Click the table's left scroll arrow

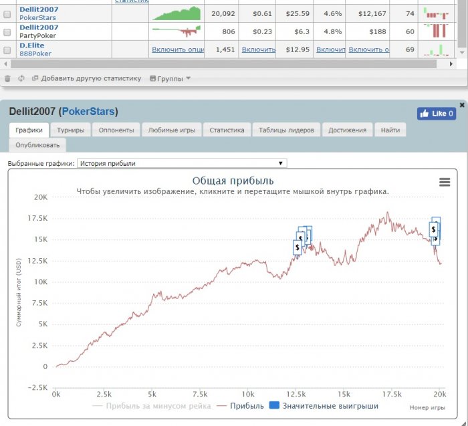point(5,64)
